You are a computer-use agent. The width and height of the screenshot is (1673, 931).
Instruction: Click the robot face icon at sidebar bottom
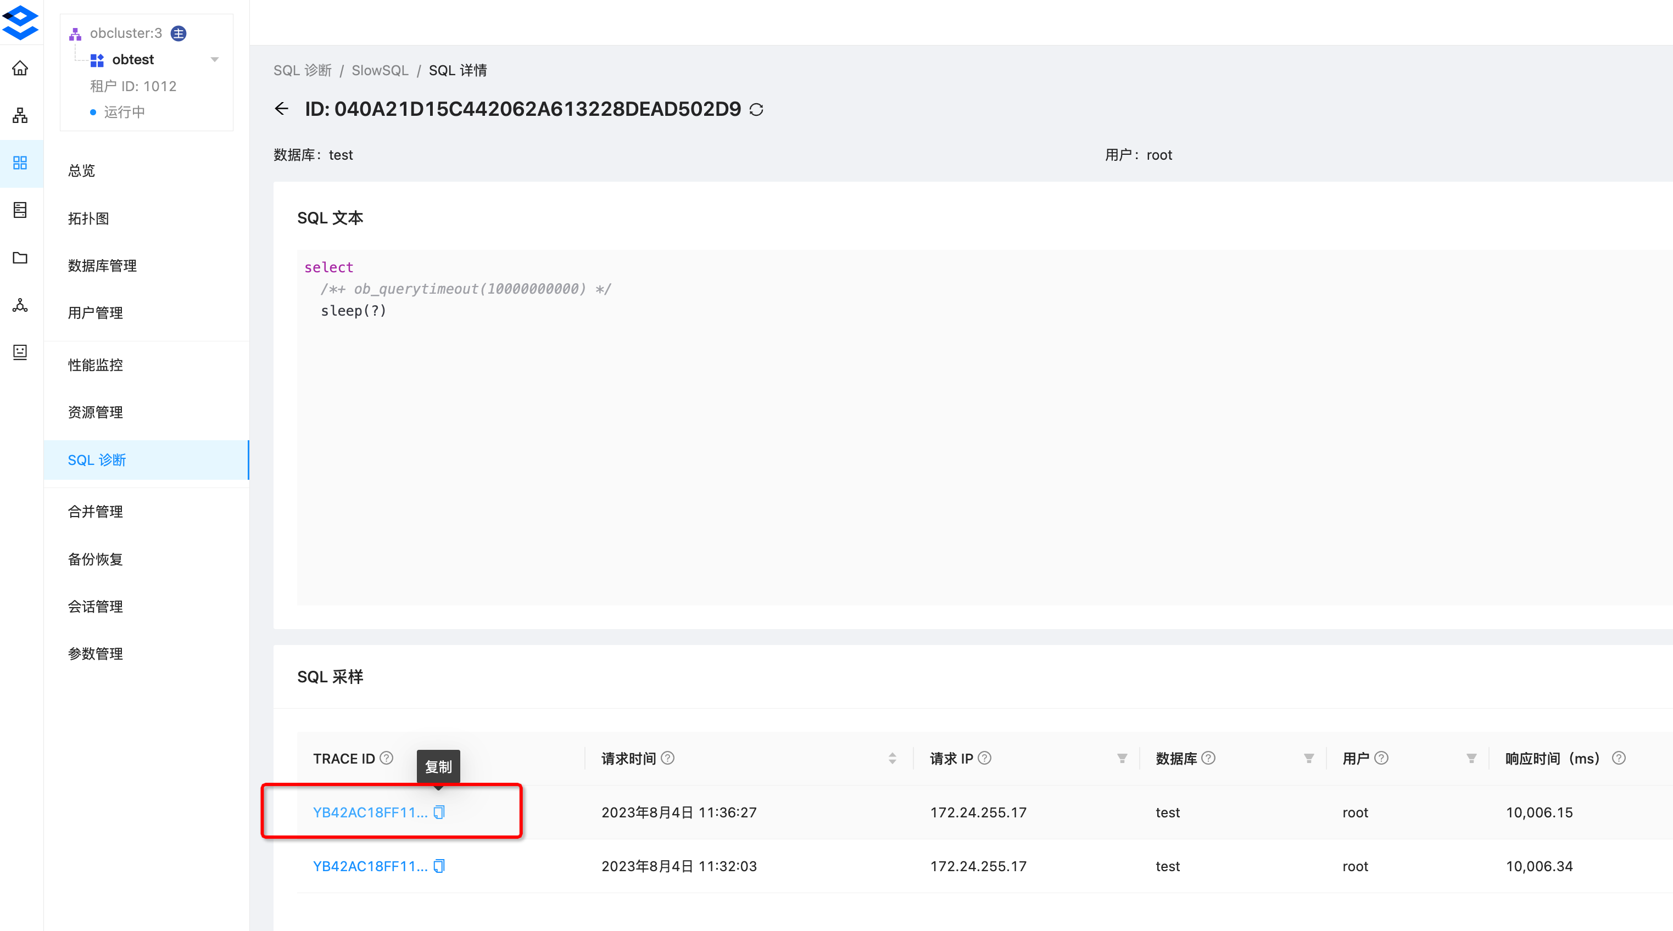click(x=19, y=352)
